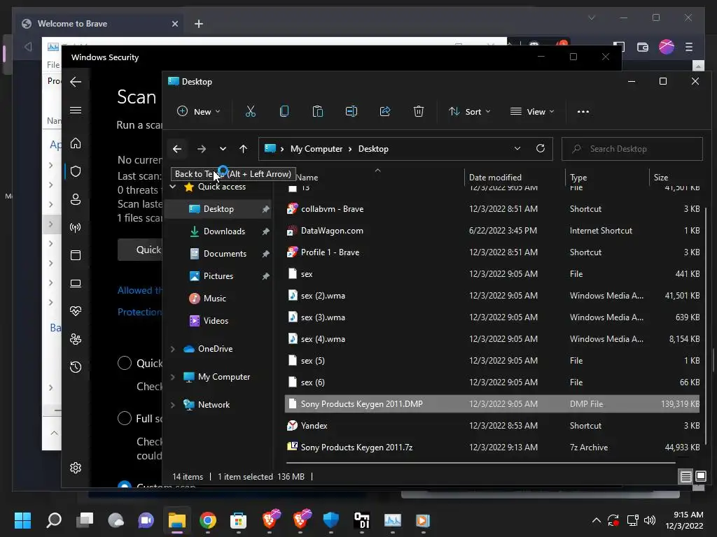Image resolution: width=717 pixels, height=537 pixels.
Task: Switch to large thumbnails view icon in status bar
Action: pos(700,477)
